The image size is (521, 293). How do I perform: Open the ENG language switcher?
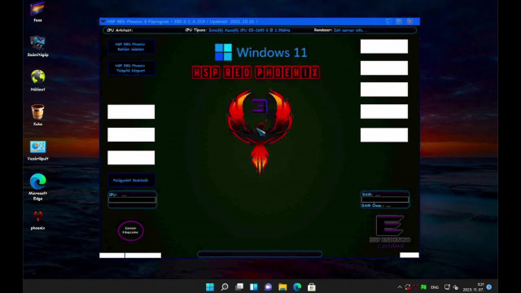[x=435, y=287]
